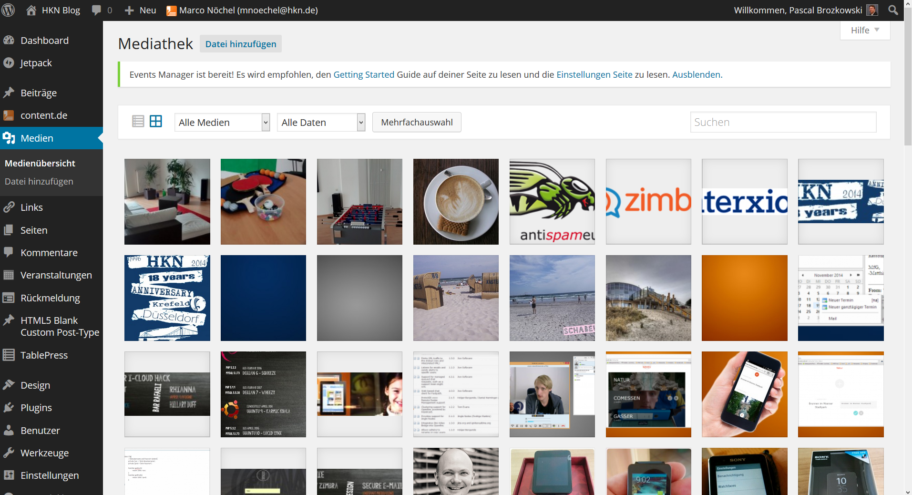Viewport: 912px width, 495px height.
Task: Click the Jetpack sidebar icon
Action: point(9,63)
